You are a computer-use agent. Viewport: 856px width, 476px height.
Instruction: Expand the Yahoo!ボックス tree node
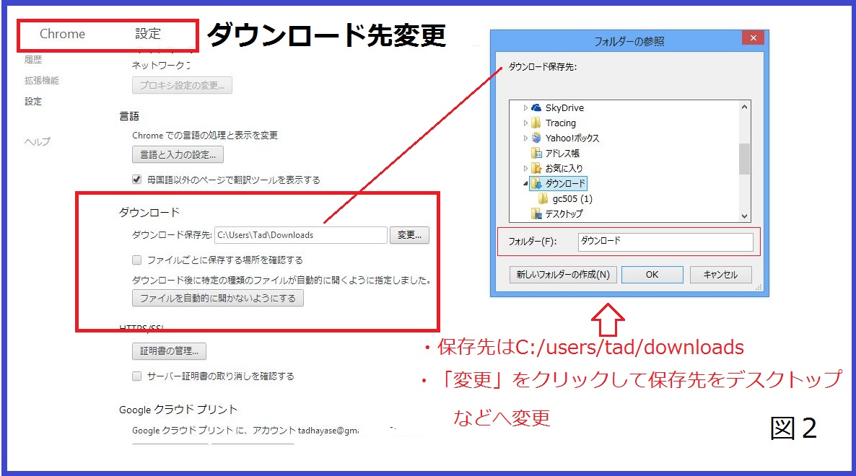tap(525, 138)
